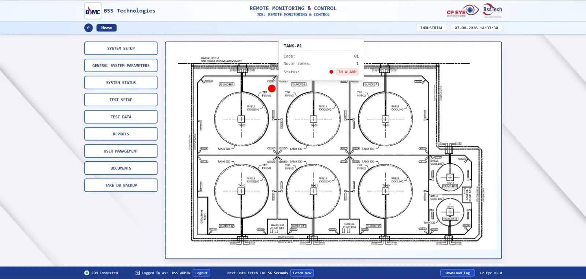Click the CP Eye v1.0 version text

click(491, 273)
